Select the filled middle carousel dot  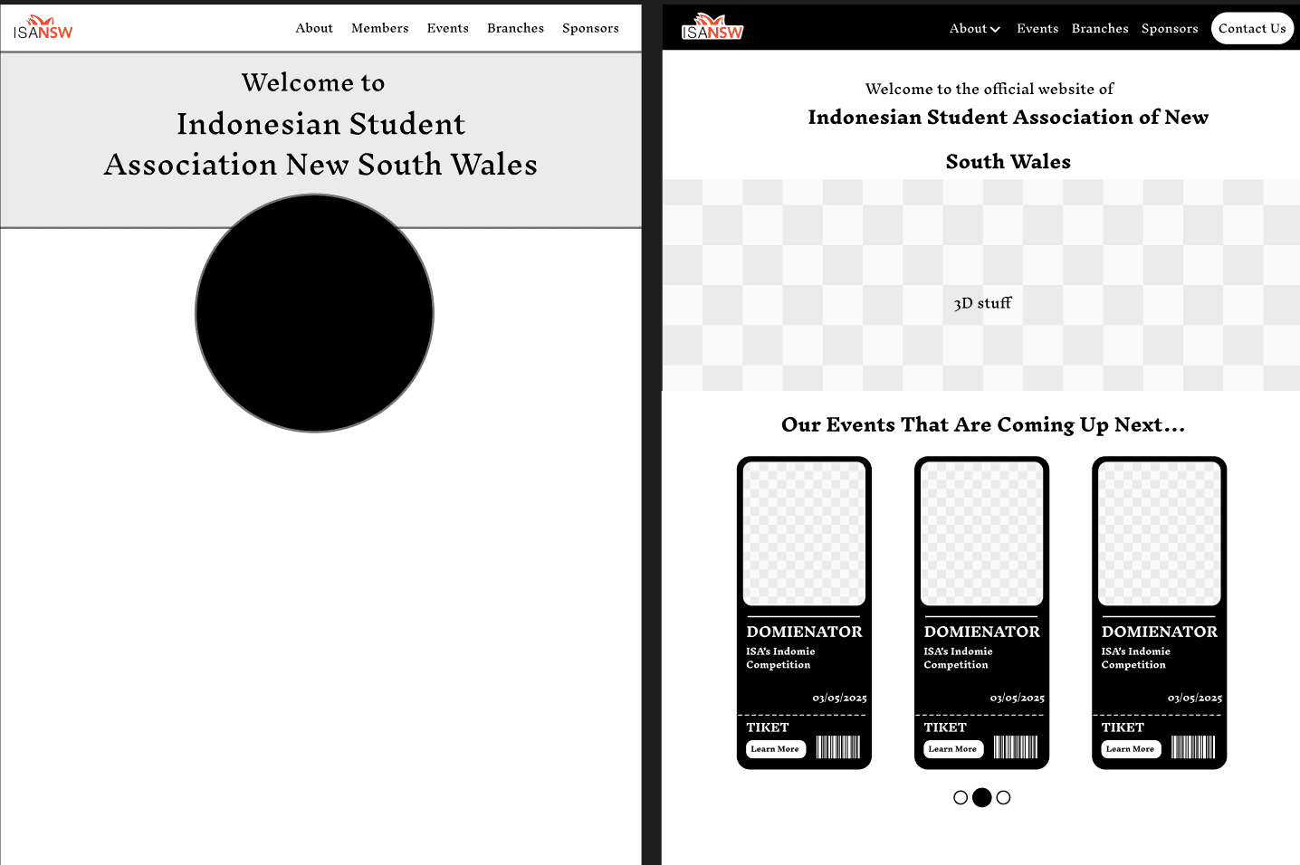[x=981, y=798]
